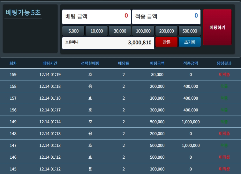Image resolution: width=241 pixels, height=174 pixels.
Task: Select the 200,000 bet amount button
Action: 166,31
